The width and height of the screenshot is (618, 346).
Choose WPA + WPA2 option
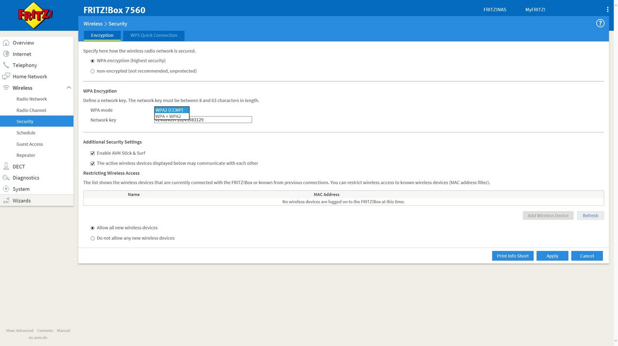click(172, 116)
